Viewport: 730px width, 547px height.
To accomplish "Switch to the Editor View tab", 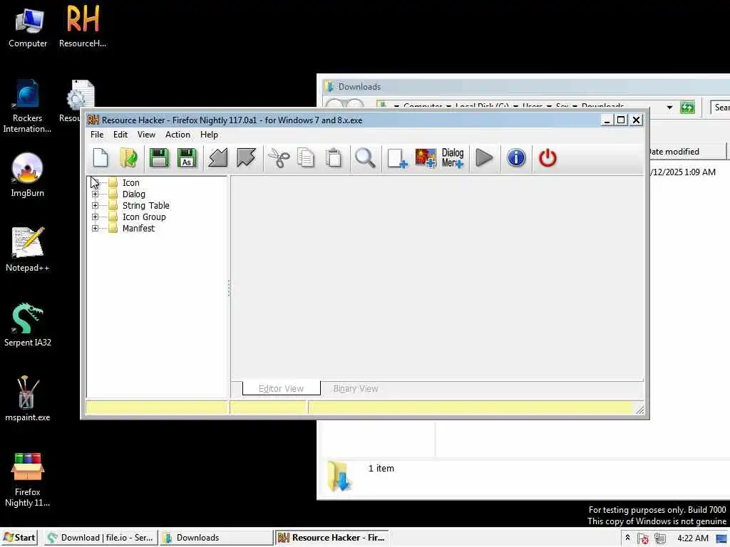I will click(x=281, y=388).
